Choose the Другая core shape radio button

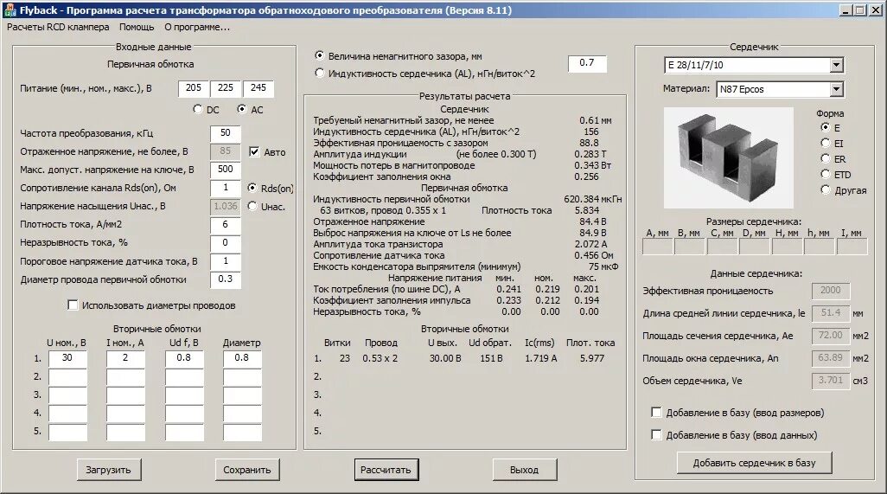tap(826, 190)
